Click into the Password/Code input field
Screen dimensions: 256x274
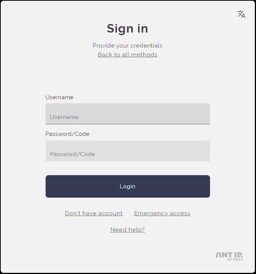pyautogui.click(x=127, y=151)
